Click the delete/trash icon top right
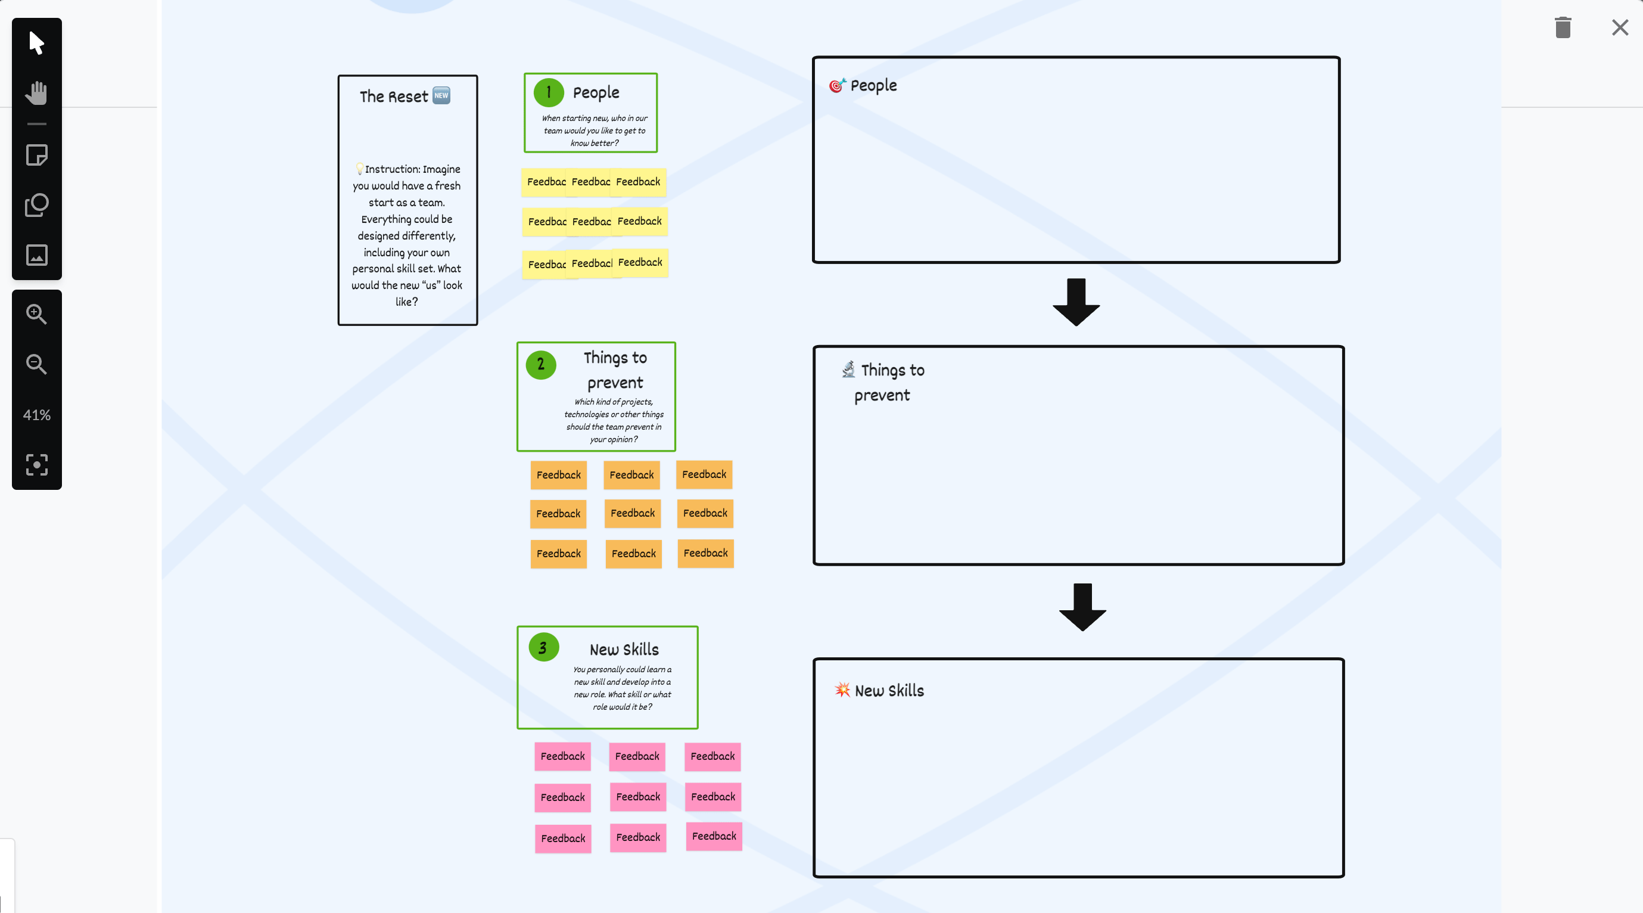Screen dimensions: 1643x913 click(1563, 27)
